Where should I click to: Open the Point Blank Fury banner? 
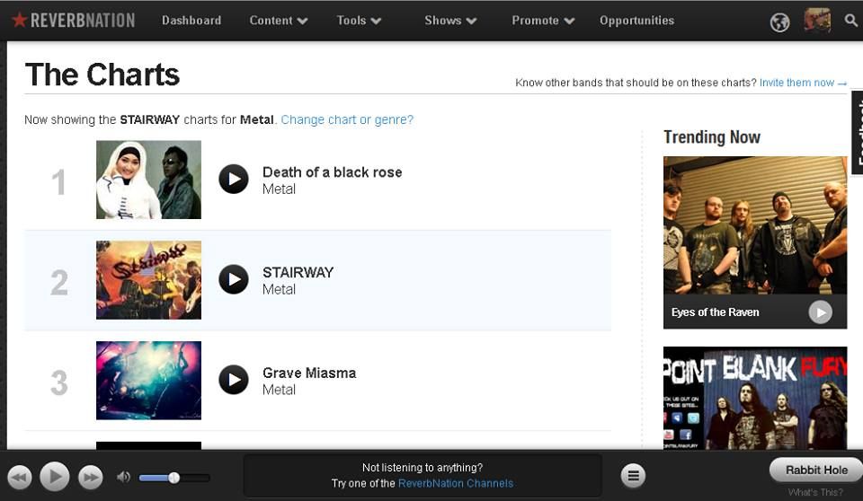click(755, 398)
